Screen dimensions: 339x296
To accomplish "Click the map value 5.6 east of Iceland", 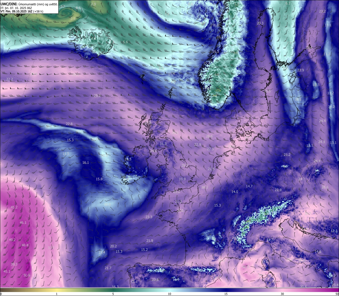I will click(x=125, y=42).
